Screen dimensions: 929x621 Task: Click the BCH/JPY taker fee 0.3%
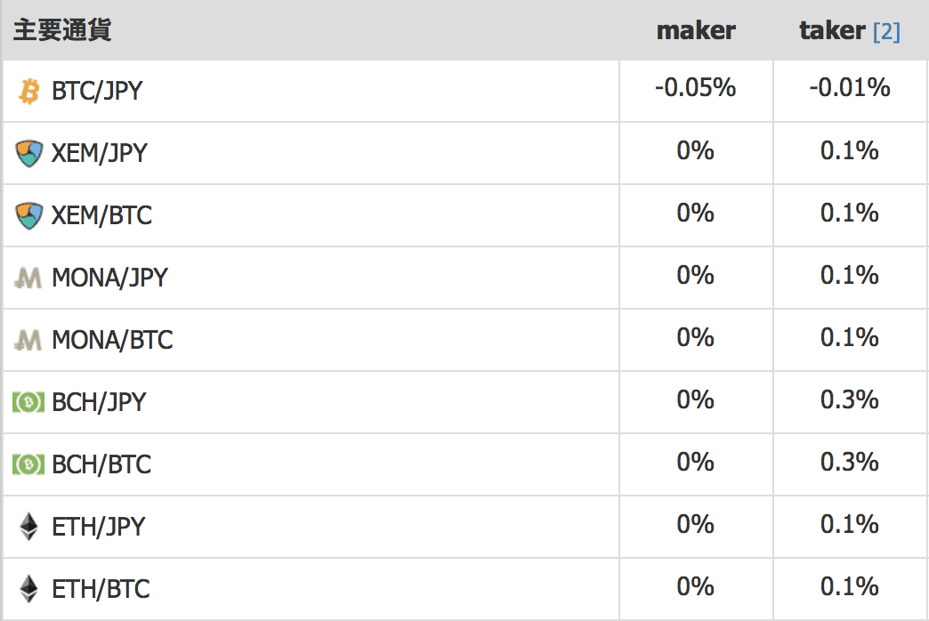pyautogui.click(x=850, y=399)
